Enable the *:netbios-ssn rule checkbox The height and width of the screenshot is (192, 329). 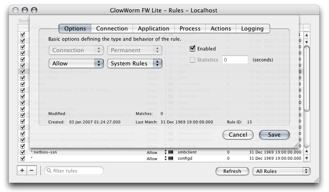pyautogui.click(x=23, y=152)
